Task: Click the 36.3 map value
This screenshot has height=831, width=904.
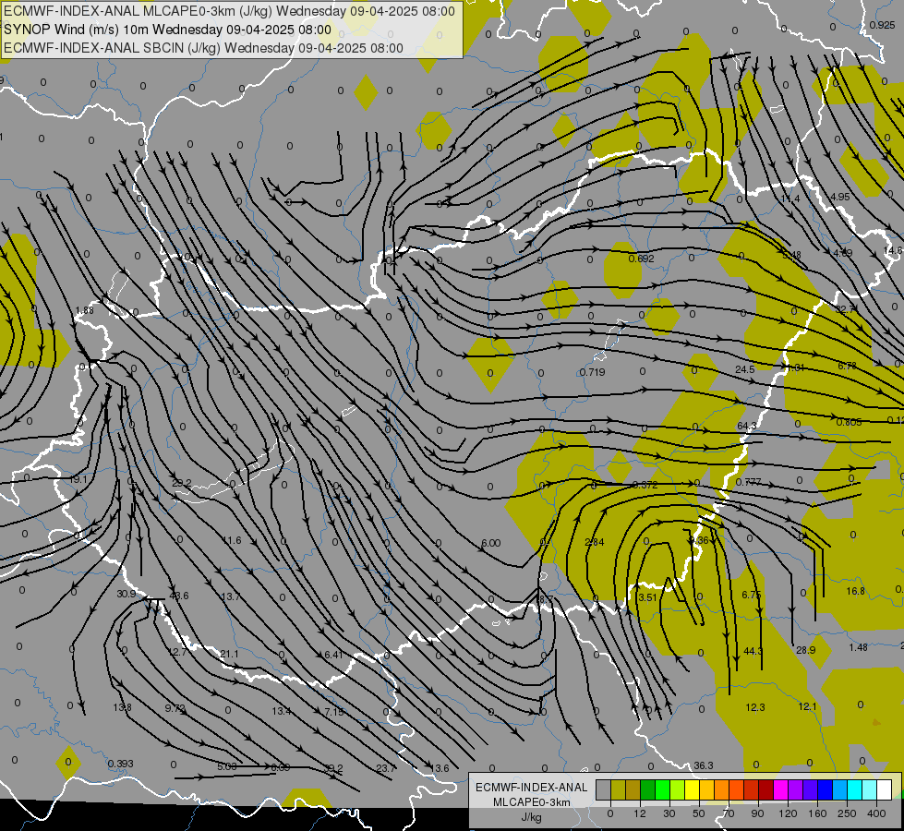Action: tap(703, 765)
